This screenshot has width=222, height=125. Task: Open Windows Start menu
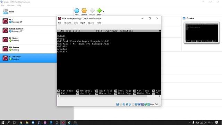(x=3, y=123)
